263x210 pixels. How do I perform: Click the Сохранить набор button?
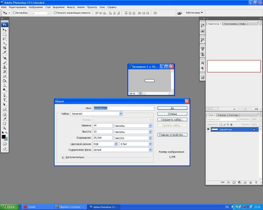[x=172, y=120]
